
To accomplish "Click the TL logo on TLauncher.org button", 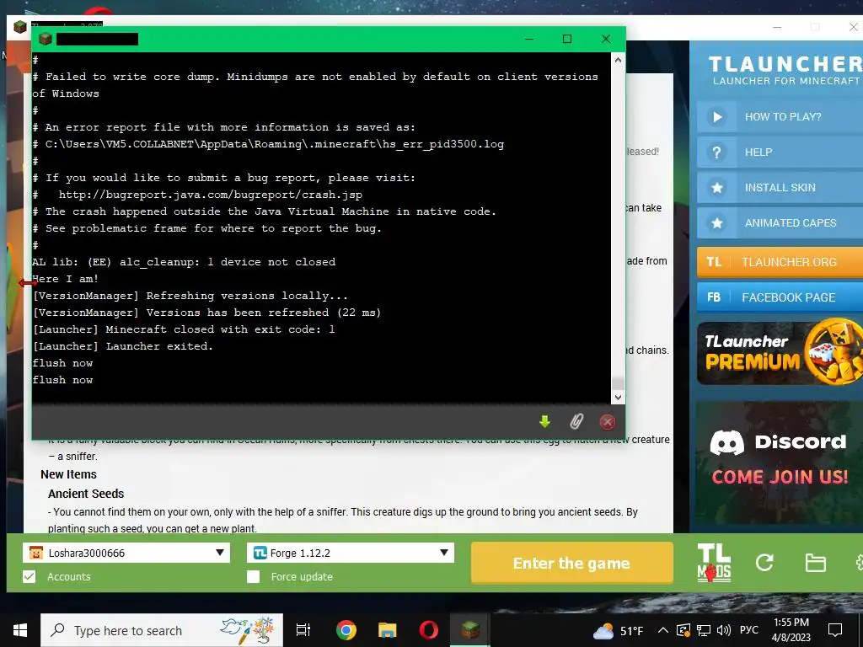I will [x=714, y=262].
